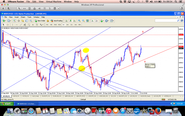185x116 pixels.
Task: Open the Templates icon
Action: 111,21
